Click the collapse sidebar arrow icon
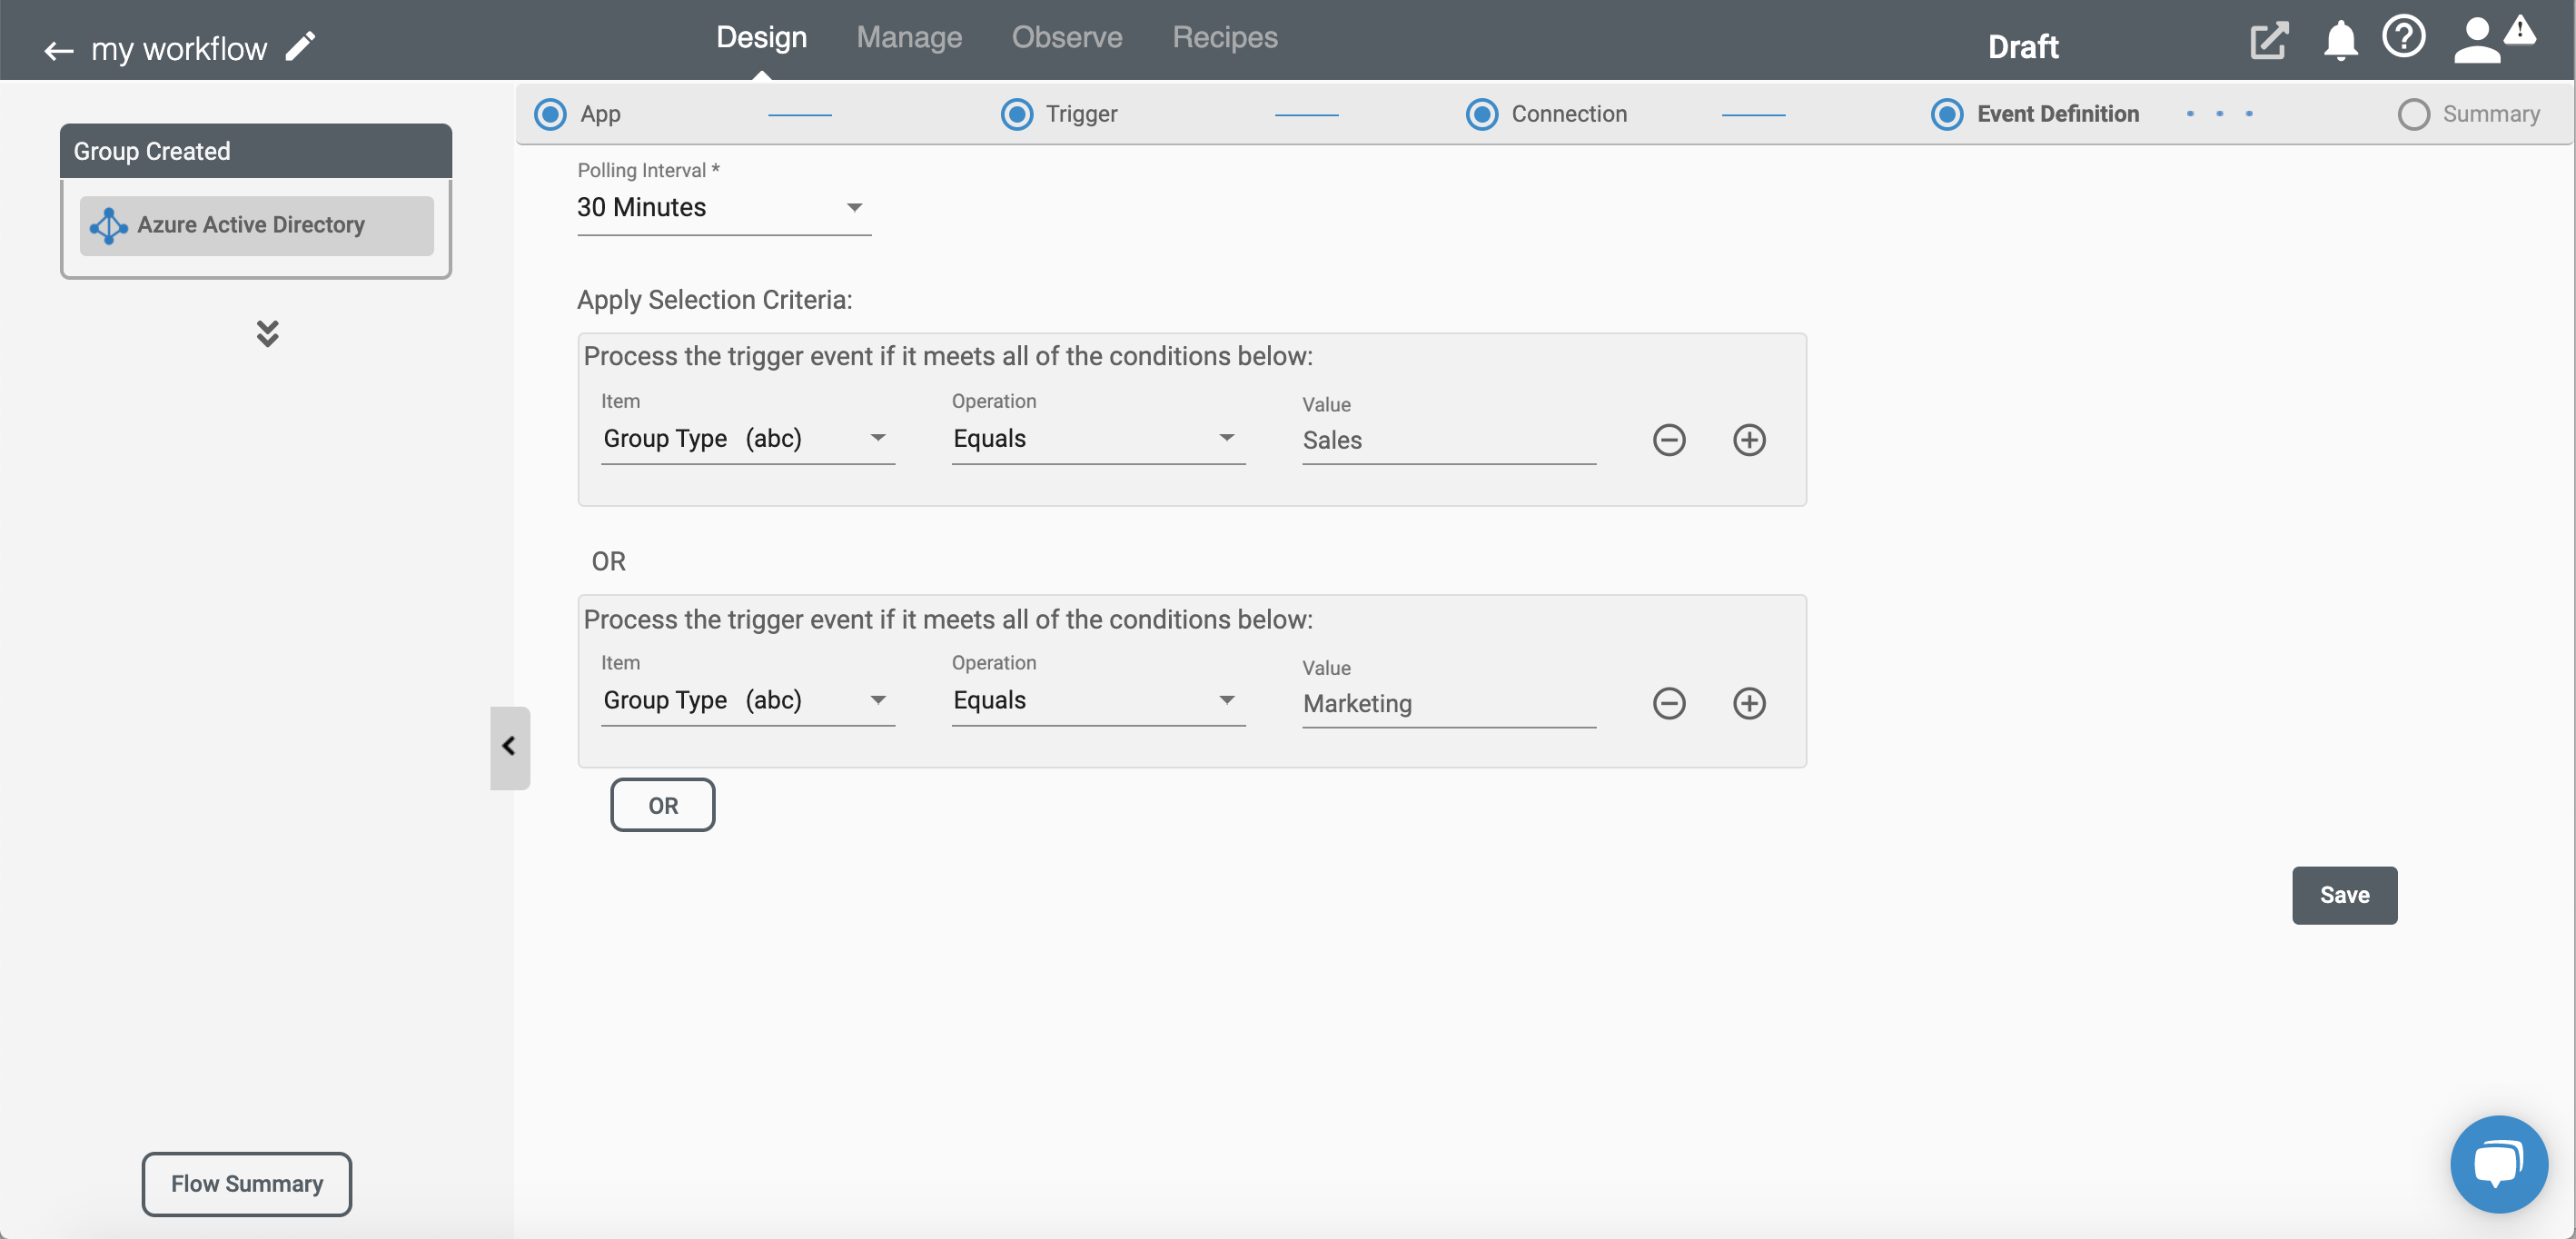 point(510,746)
